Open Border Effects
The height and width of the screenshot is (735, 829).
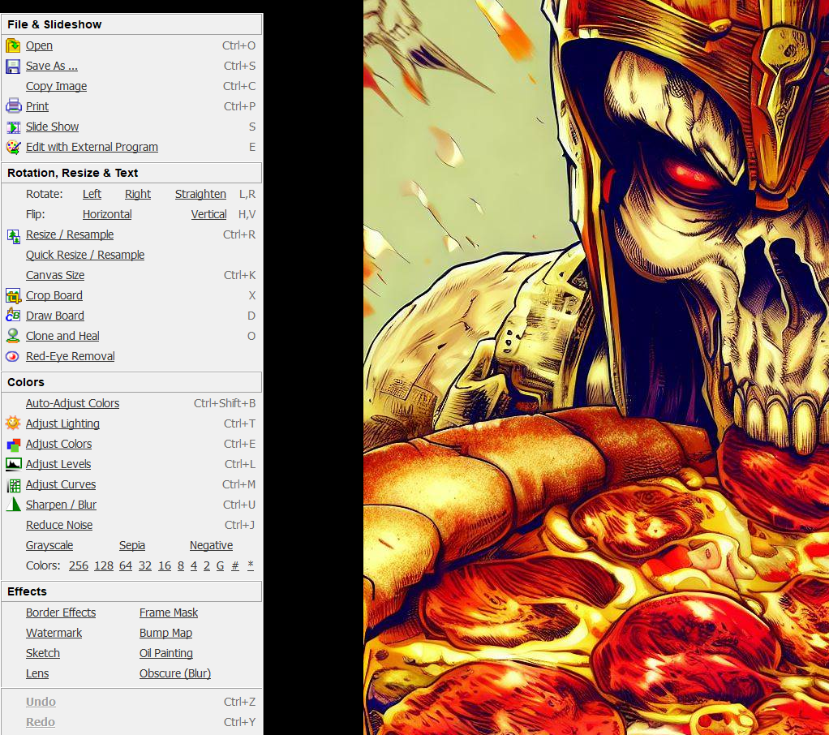pyautogui.click(x=61, y=612)
